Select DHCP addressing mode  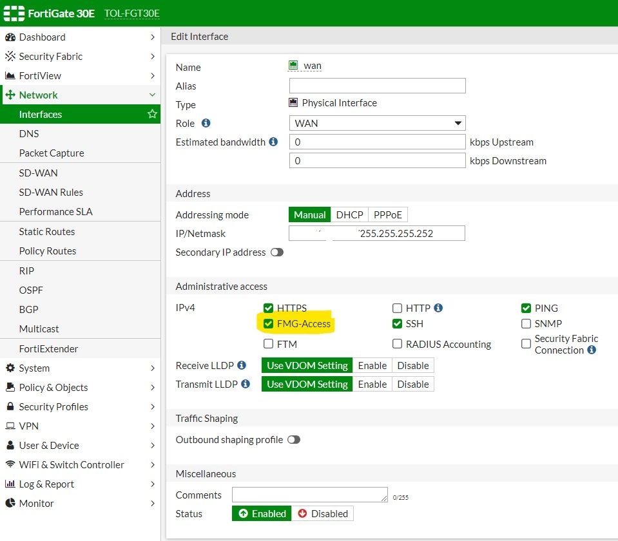(x=350, y=214)
